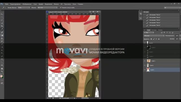
Task: Open the 'Файл' menu
Action: (7, 4)
